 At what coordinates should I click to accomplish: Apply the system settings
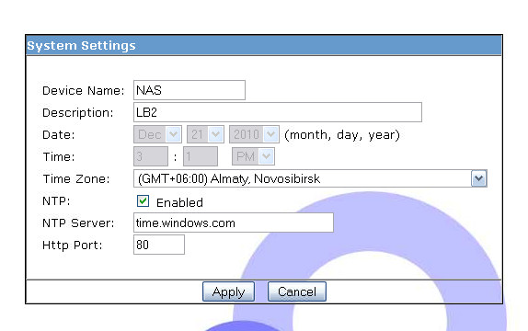click(228, 291)
